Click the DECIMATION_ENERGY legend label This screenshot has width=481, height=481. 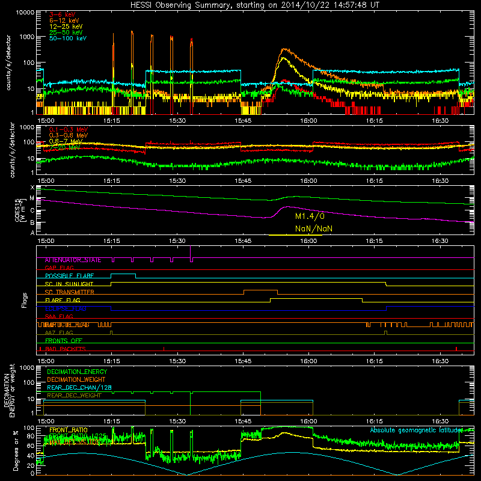[77, 372]
